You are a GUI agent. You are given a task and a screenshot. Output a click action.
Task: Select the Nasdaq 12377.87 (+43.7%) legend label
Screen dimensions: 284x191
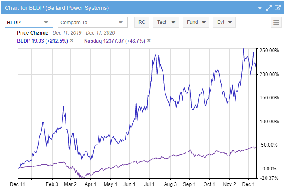tap(115, 41)
